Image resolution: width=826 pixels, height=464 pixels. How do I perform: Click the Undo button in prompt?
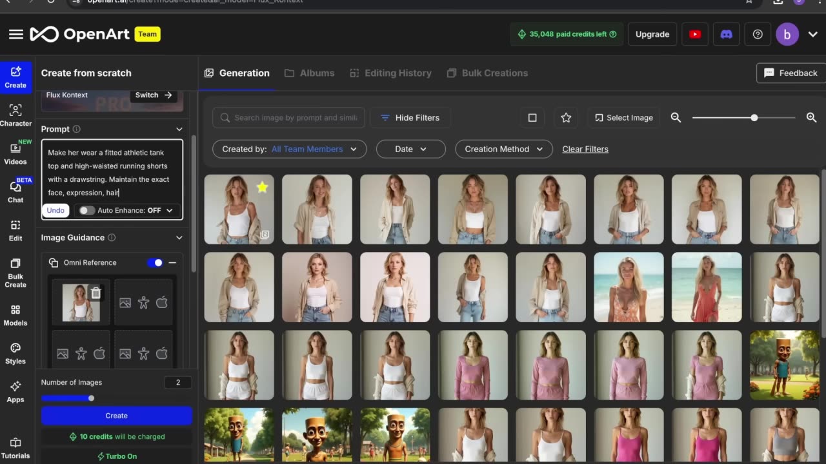click(x=55, y=210)
